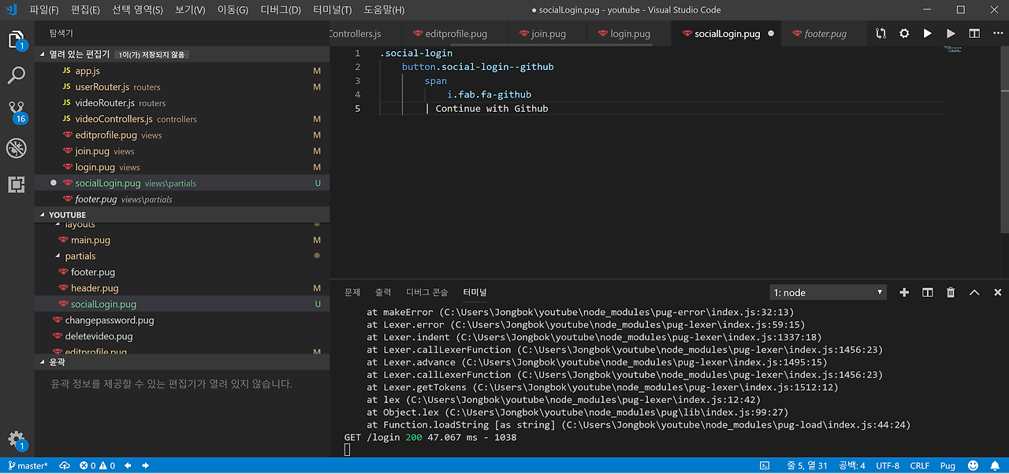1009x474 pixels.
Task: Open the Extensions view in activity bar
Action: pos(17,184)
